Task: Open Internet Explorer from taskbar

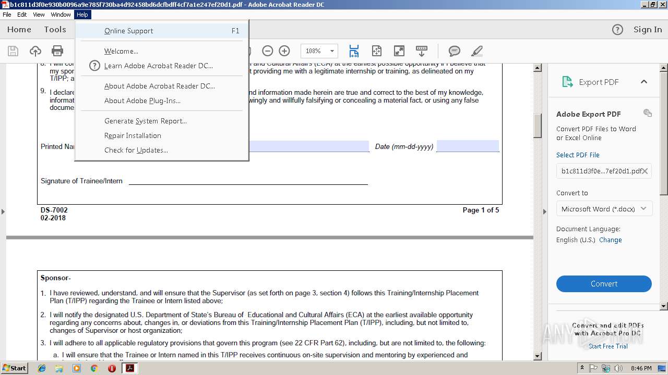Action: pyautogui.click(x=42, y=368)
